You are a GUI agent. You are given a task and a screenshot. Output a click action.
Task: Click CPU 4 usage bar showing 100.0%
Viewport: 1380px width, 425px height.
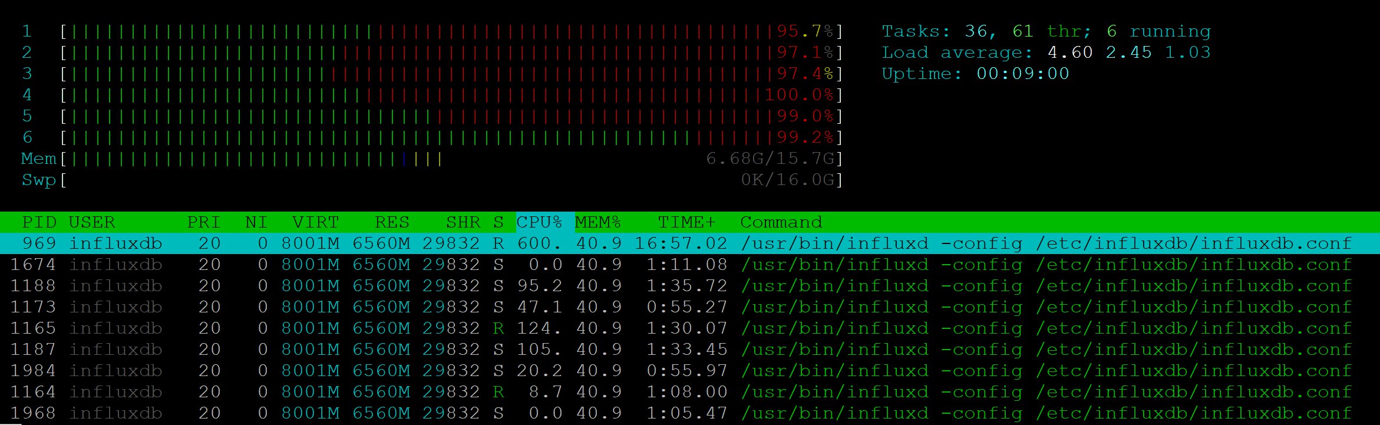452,95
